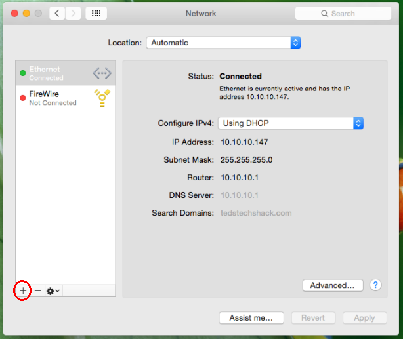Click the forward arrow button
This screenshot has width=403, height=339.
point(73,13)
